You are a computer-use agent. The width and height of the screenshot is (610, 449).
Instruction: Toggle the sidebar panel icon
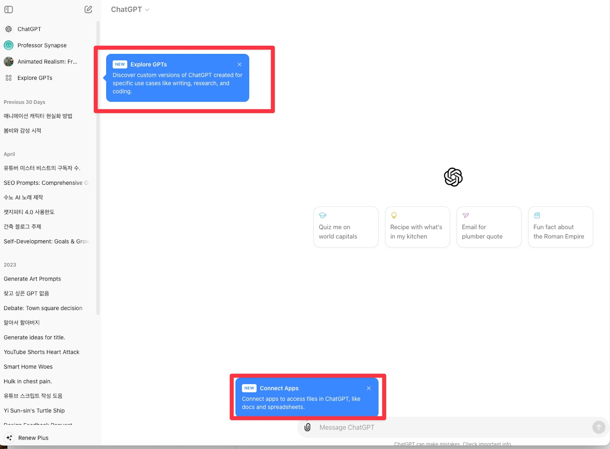point(9,9)
